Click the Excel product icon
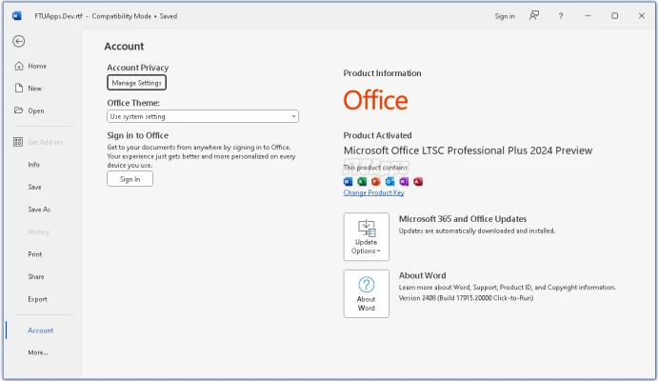 [x=362, y=181]
